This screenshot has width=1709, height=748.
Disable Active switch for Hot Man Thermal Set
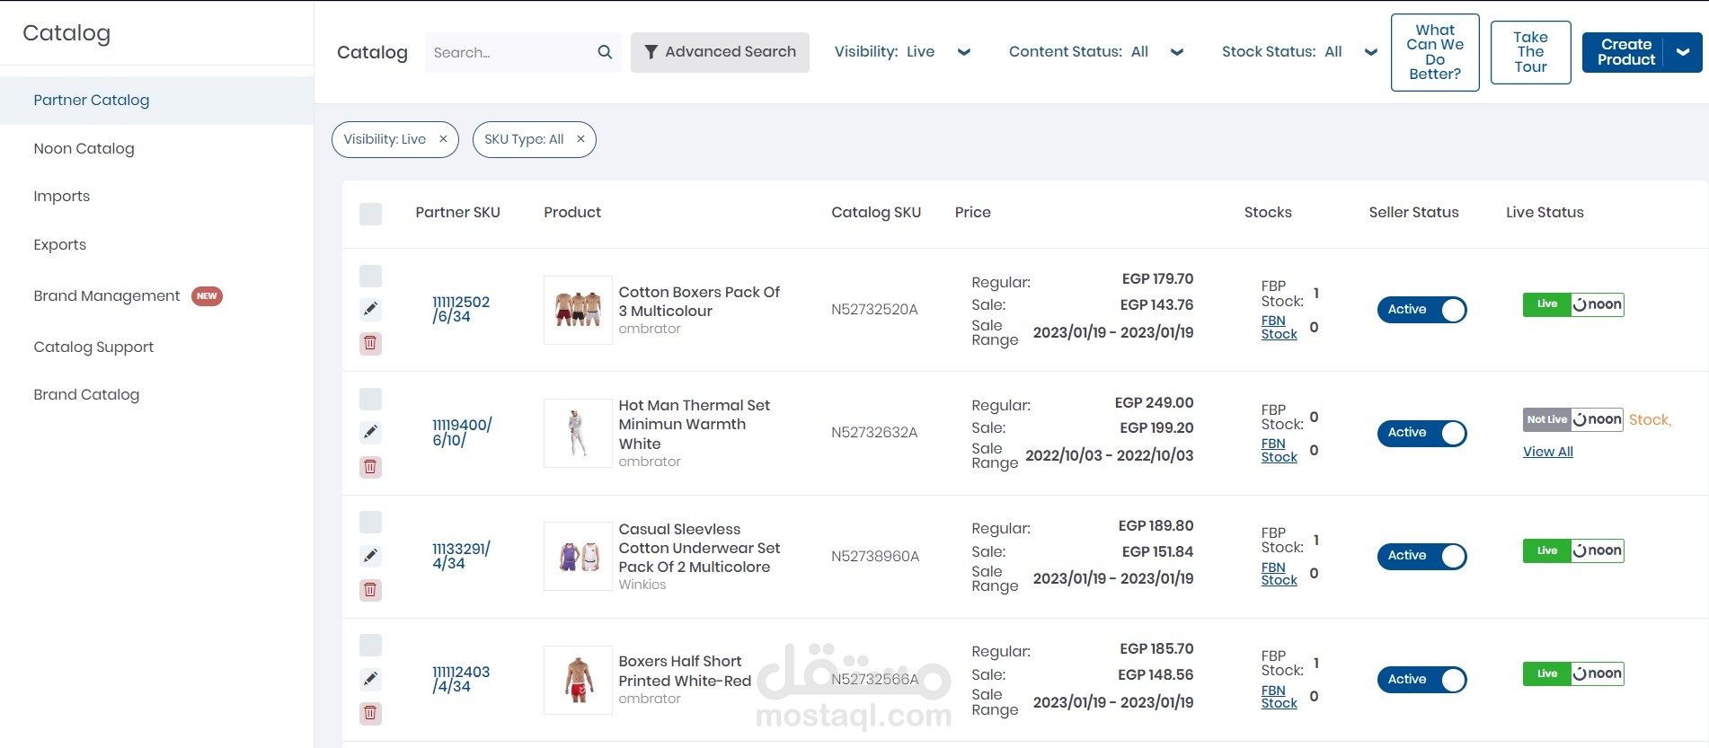coord(1421,433)
